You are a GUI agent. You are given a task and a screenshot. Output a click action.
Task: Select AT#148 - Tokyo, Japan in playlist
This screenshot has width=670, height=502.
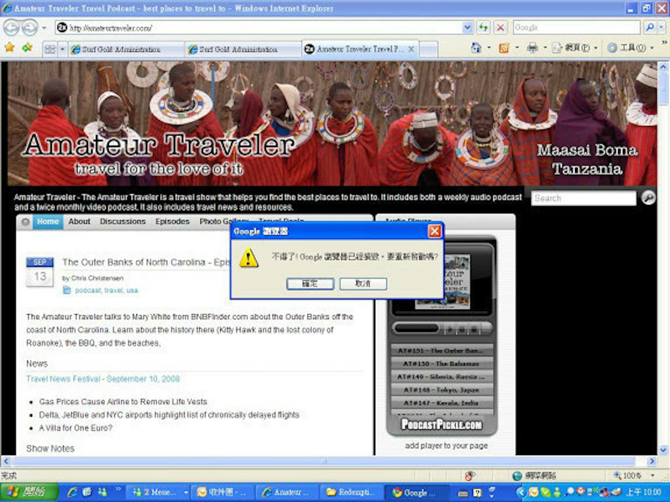click(x=441, y=390)
